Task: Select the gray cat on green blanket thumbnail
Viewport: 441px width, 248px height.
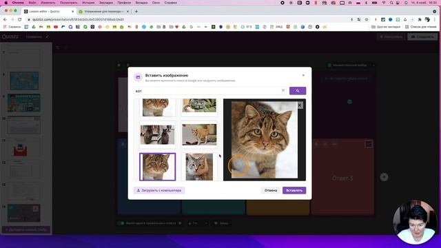Action: click(x=199, y=107)
